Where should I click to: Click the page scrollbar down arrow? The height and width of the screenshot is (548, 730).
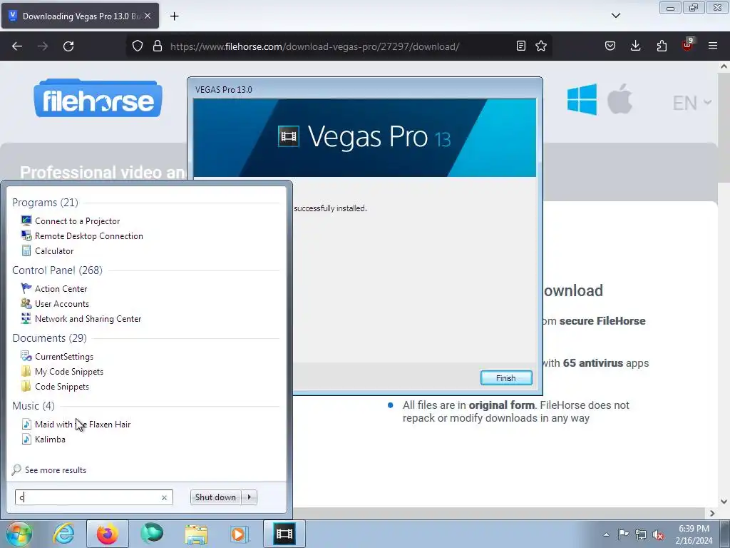coord(724,502)
